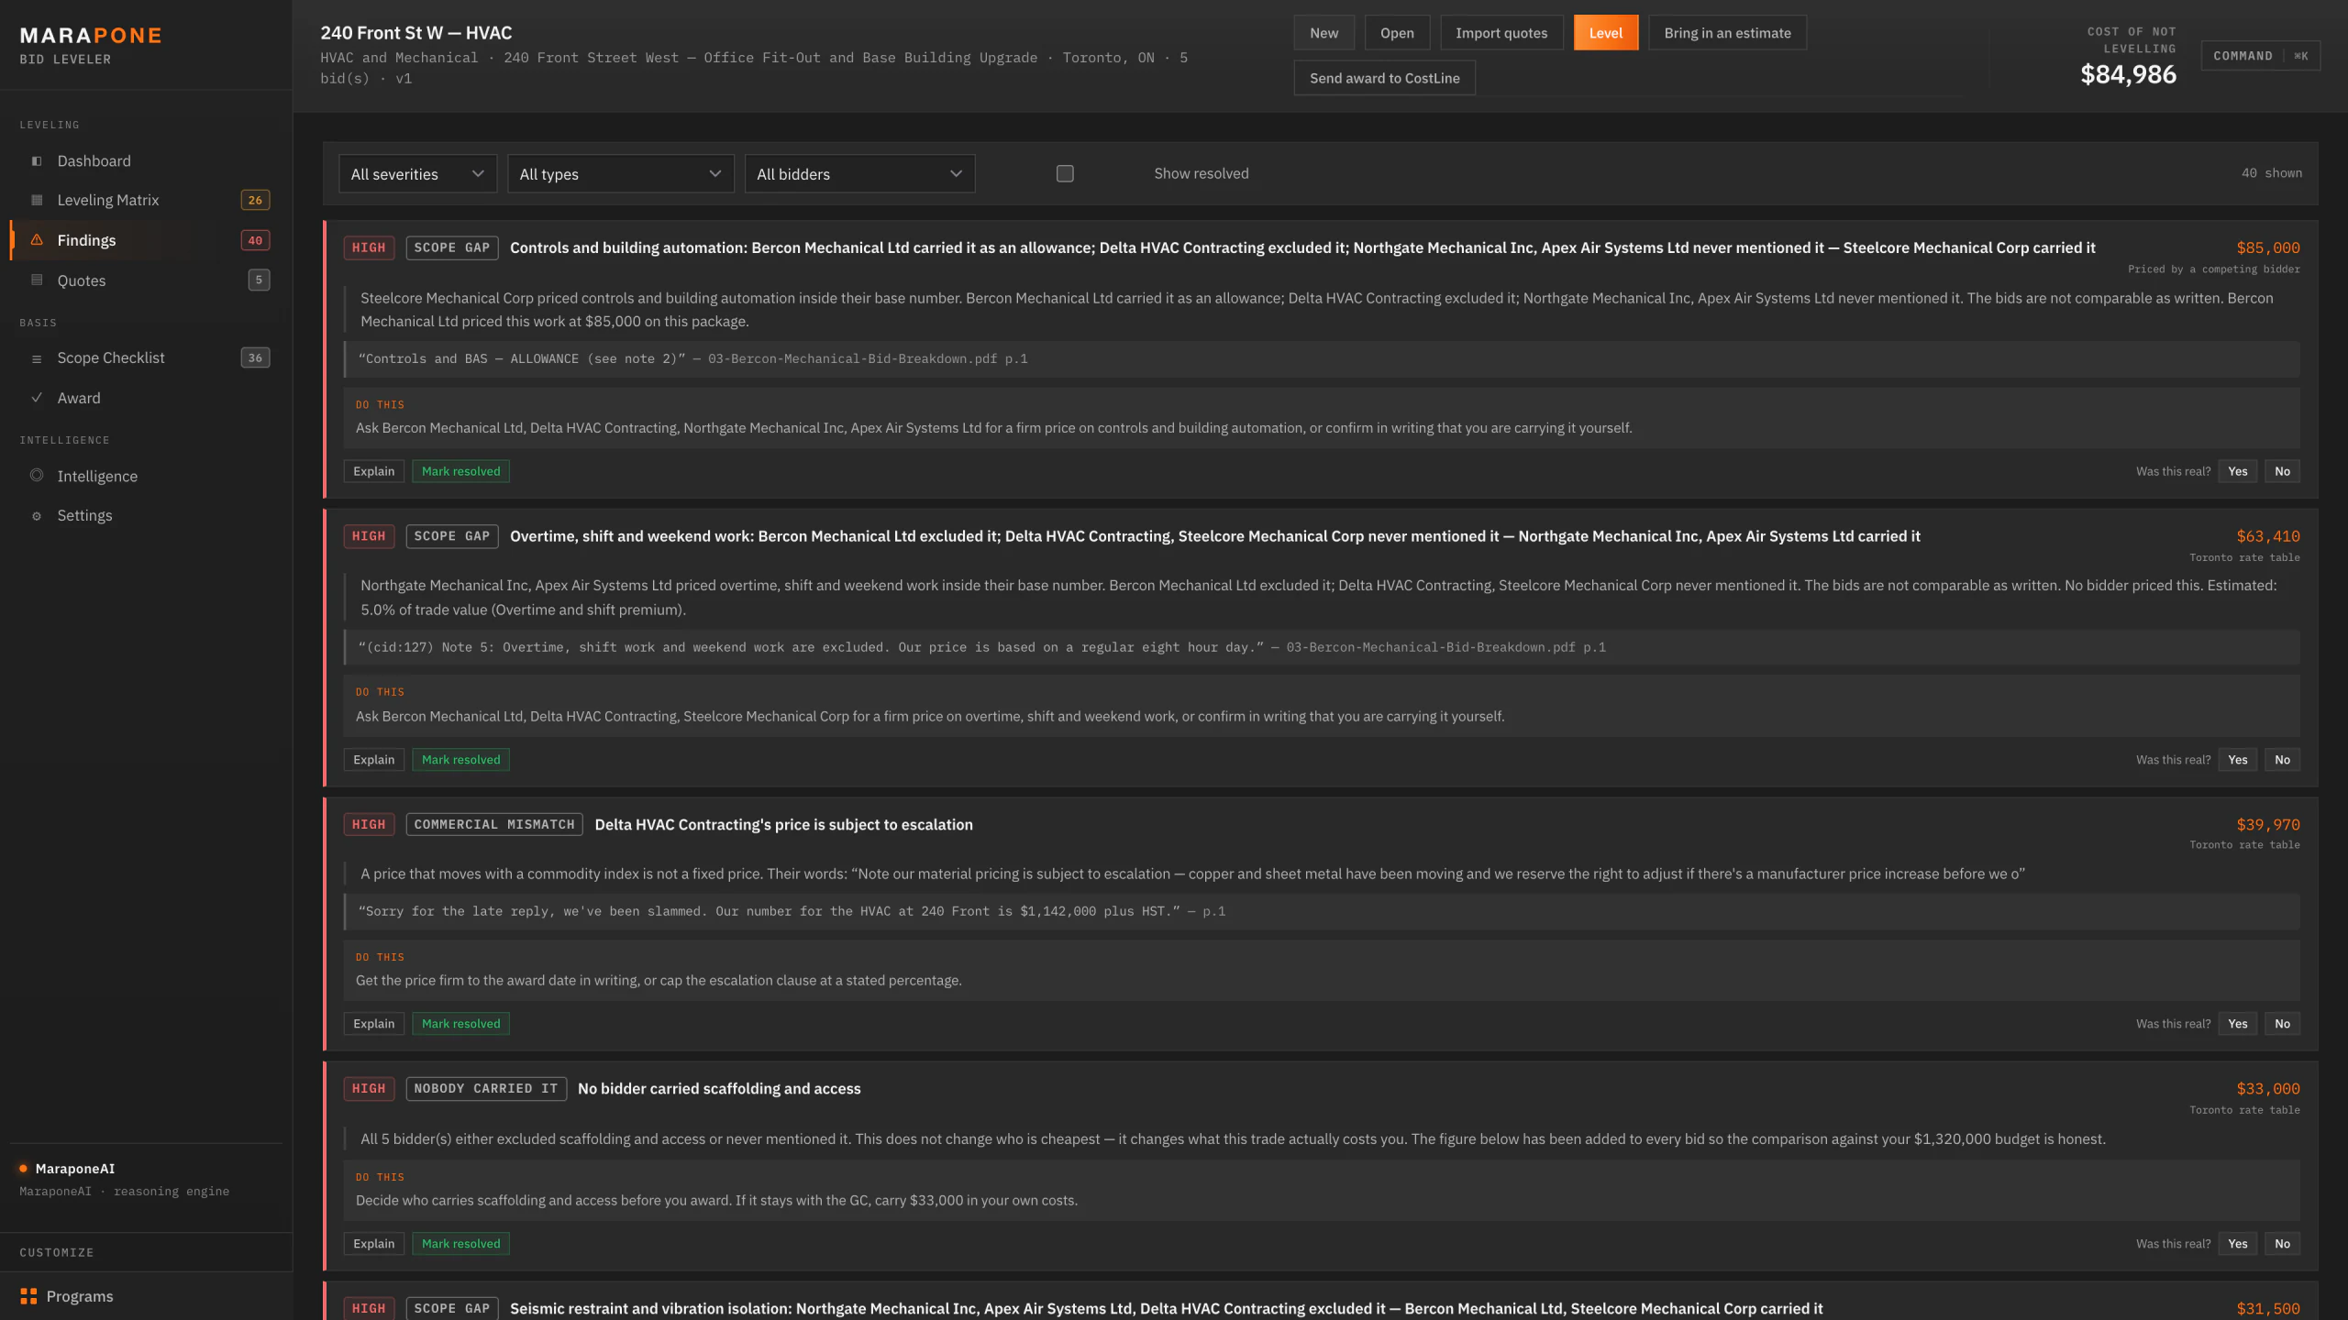Viewport: 2348px width, 1320px height.
Task: Click the $33,000 finding amount
Action: click(x=2267, y=1089)
